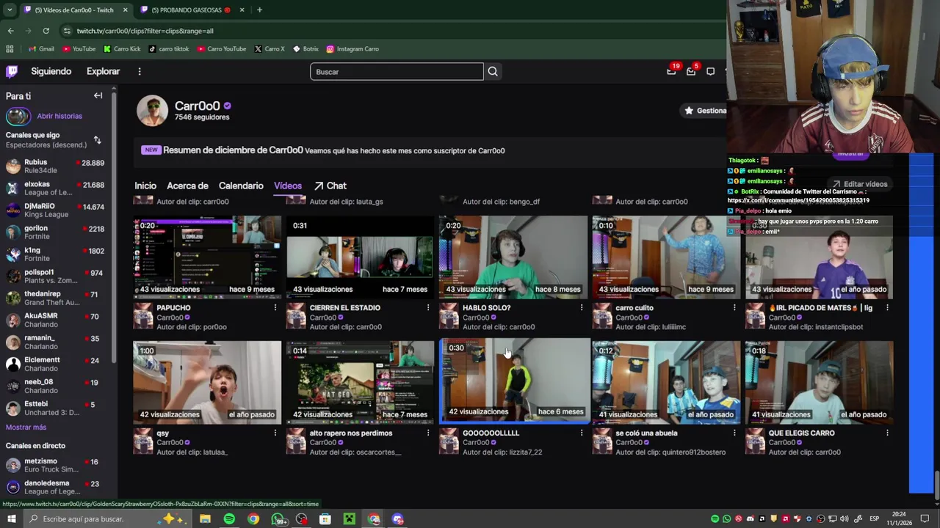The width and height of the screenshot is (940, 528).
Task: Open Spotify from the taskbar
Action: click(229, 519)
